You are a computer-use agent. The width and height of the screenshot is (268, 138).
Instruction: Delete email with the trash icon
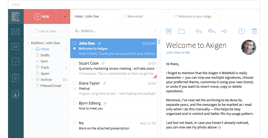pos(254,31)
